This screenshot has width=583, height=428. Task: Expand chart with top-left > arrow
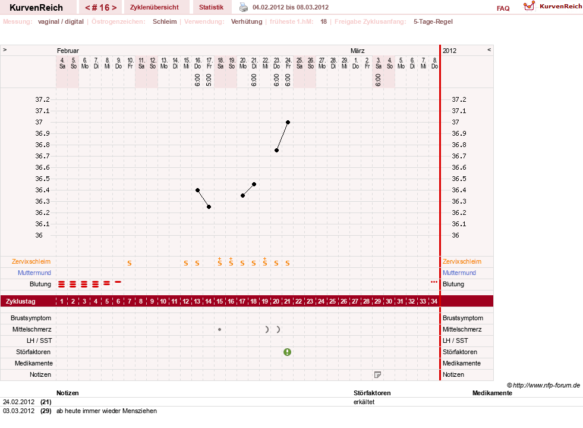coord(5,49)
